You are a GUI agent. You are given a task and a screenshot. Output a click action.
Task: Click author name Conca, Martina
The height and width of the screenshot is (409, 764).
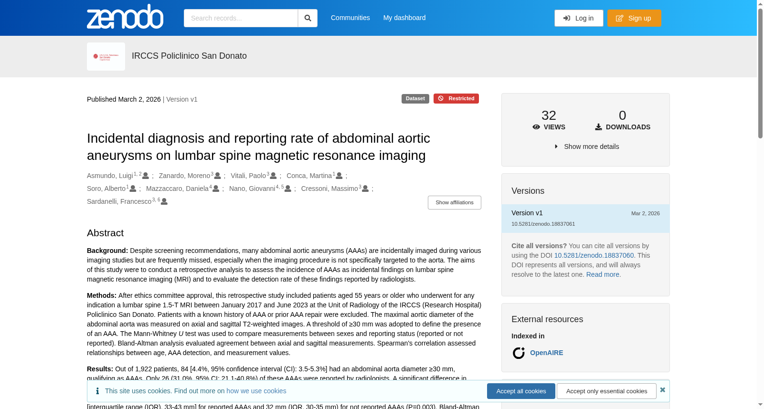pyautogui.click(x=309, y=176)
